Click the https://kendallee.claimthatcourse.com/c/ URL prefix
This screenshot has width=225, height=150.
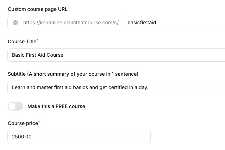(71, 23)
